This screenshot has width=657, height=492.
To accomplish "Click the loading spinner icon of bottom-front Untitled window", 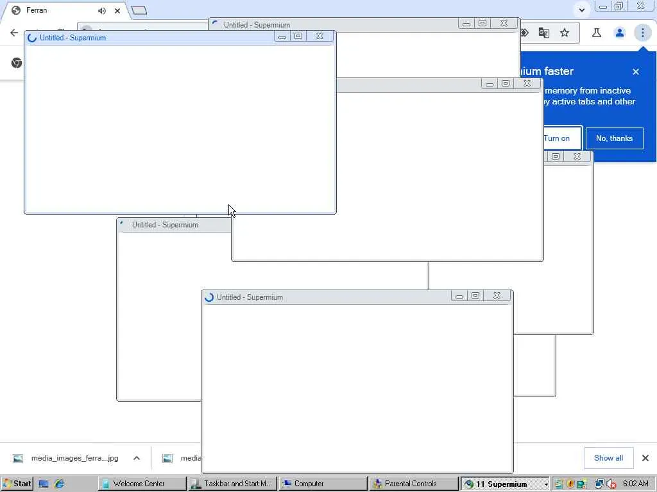I will (x=209, y=297).
